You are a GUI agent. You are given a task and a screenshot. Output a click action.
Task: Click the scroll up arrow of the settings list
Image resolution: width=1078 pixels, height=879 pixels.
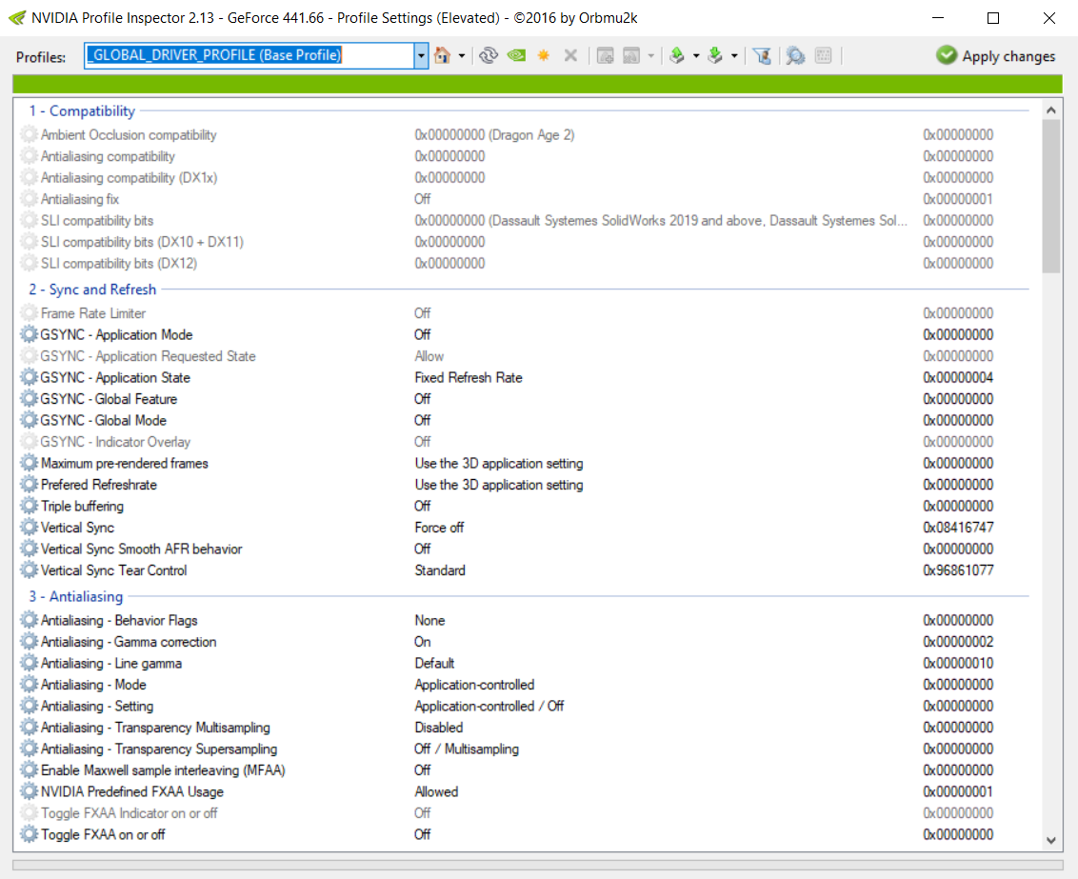[1050, 110]
